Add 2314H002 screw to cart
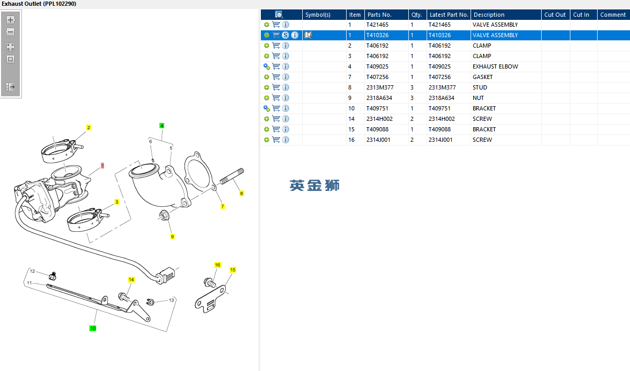630x371 pixels. click(x=276, y=119)
